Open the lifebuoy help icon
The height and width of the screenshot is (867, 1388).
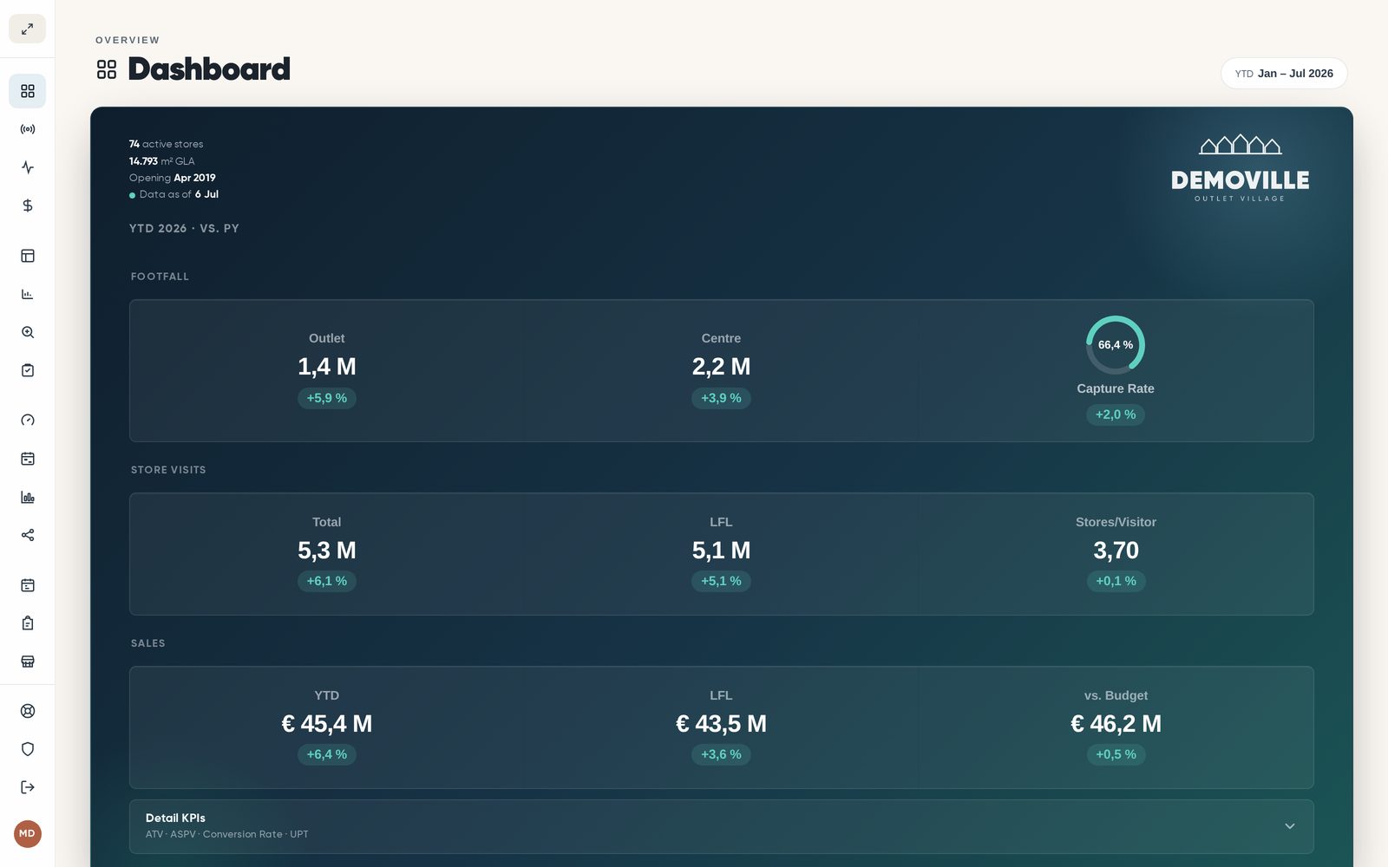(27, 711)
